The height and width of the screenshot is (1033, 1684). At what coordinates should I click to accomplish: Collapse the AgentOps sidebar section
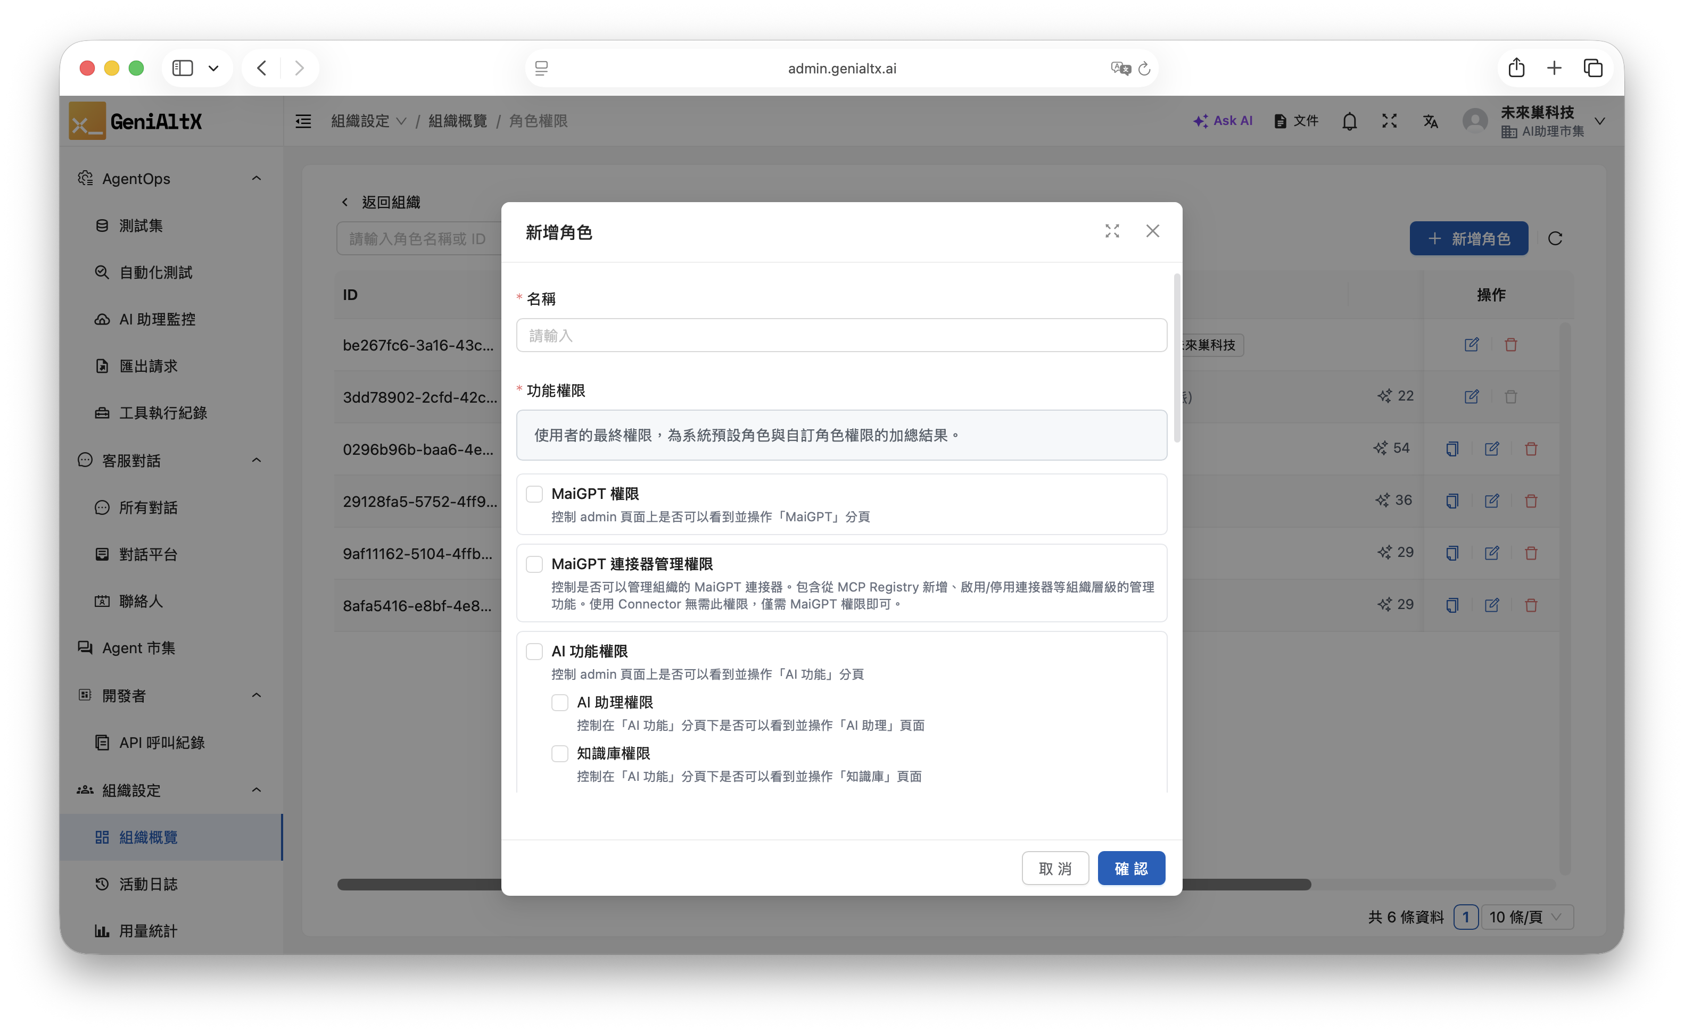pos(257,179)
